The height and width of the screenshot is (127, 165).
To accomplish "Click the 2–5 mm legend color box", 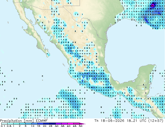I will point(22,124).
